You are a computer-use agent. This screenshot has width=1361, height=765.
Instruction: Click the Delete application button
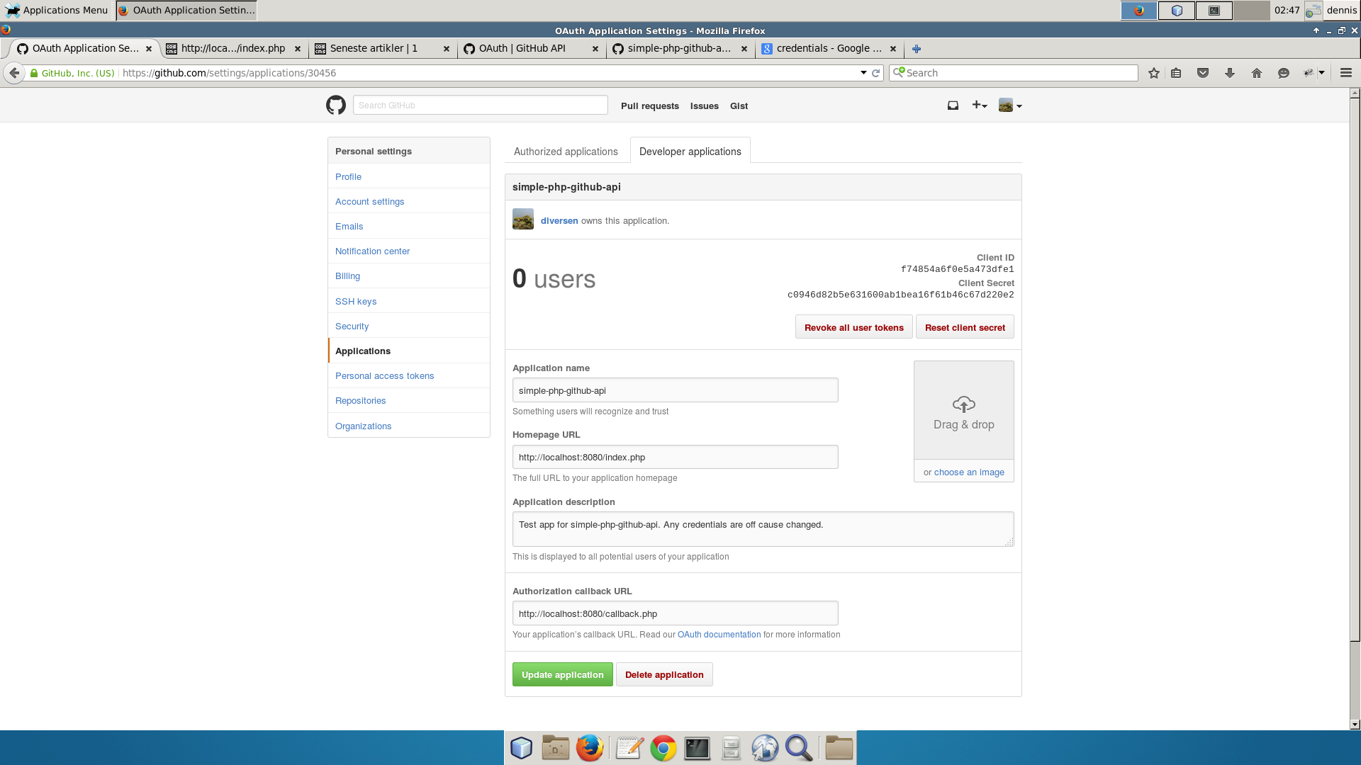click(664, 674)
